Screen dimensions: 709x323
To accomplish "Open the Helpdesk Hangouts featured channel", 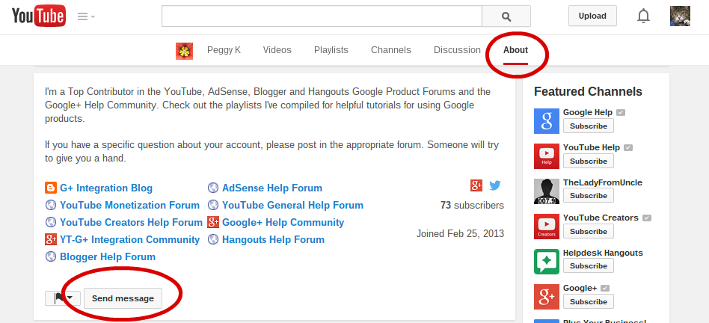I will point(603,253).
